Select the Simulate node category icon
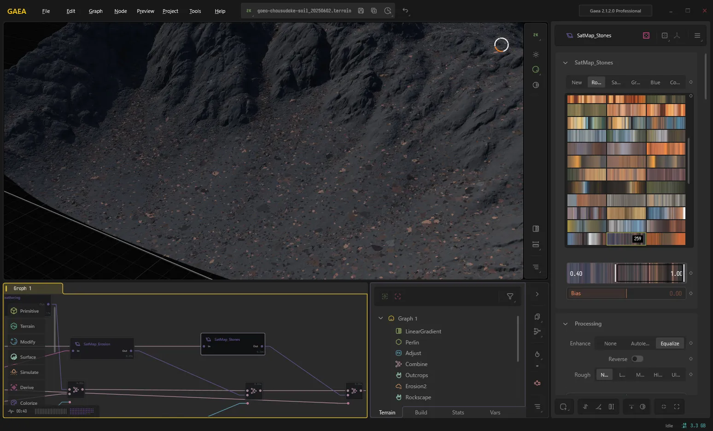713x431 pixels. 14,372
